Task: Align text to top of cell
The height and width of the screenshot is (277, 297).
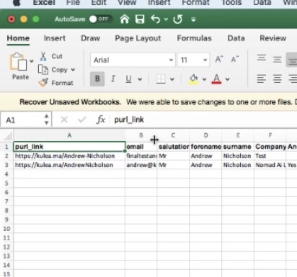Action: point(262,58)
